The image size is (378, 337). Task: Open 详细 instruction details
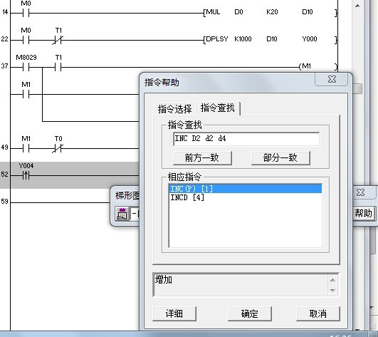click(x=174, y=313)
